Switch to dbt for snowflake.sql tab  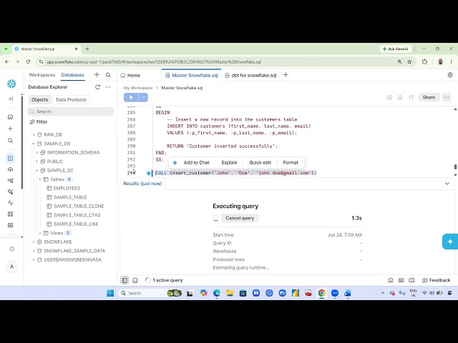pyautogui.click(x=250, y=75)
